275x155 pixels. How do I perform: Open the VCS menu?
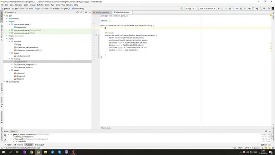(x=63, y=5)
